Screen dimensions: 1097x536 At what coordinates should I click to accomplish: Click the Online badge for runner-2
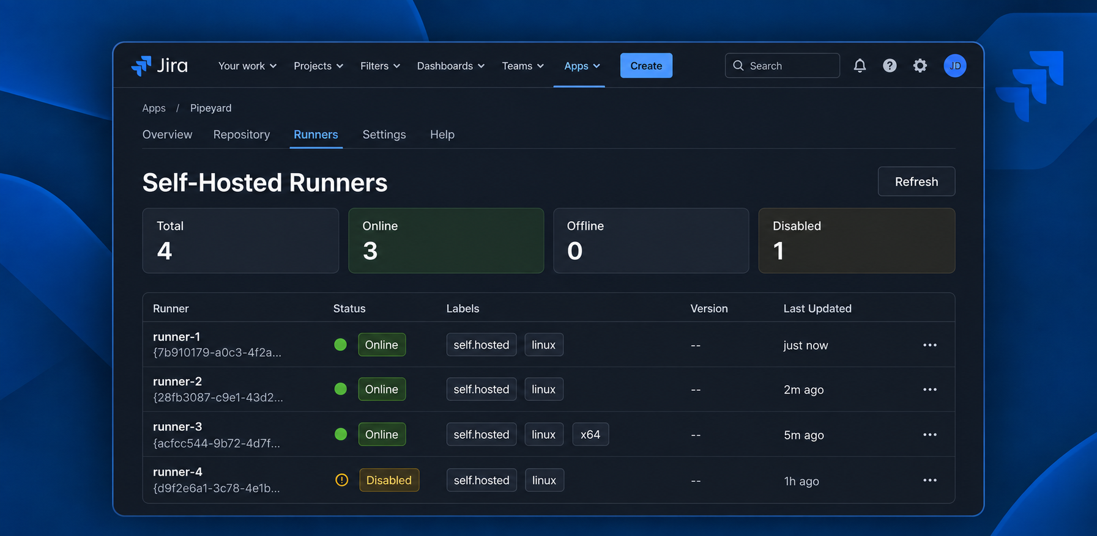coord(382,389)
